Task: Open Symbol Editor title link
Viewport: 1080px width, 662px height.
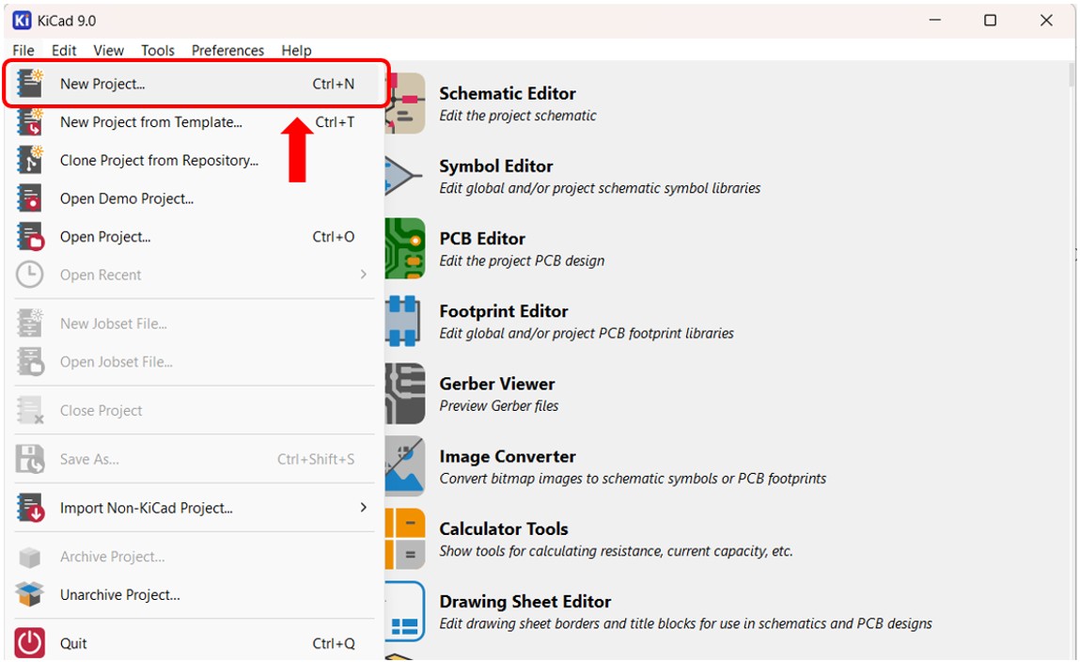Action: pos(496,166)
